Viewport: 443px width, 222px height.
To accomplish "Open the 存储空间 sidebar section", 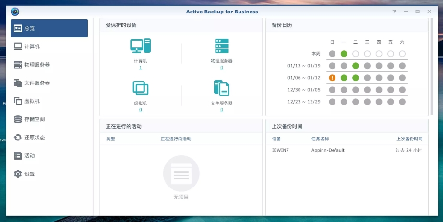I will (49, 119).
